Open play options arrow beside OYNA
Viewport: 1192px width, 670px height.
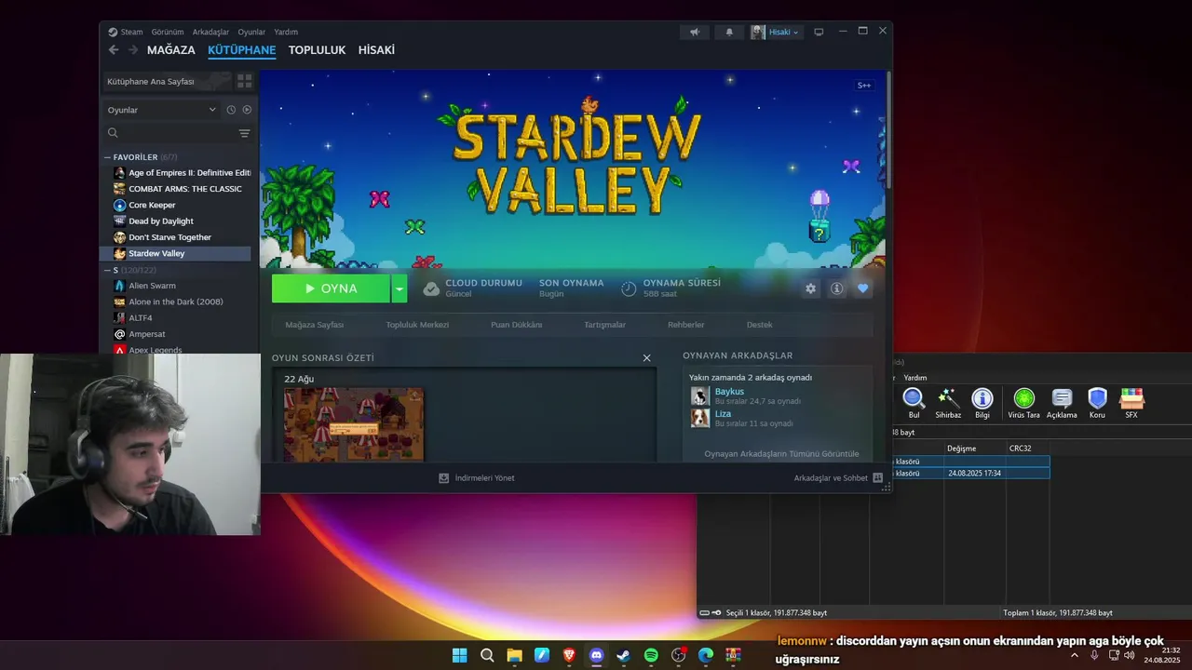(x=399, y=288)
